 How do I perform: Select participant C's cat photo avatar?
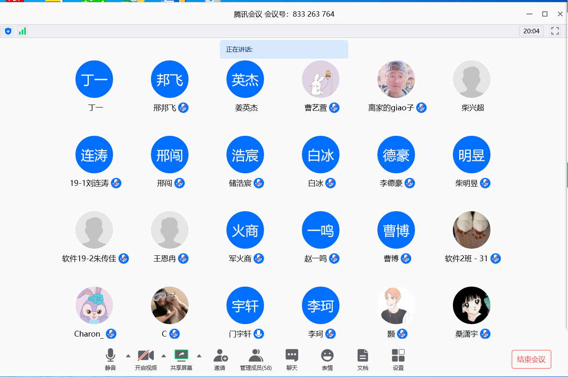click(x=170, y=305)
